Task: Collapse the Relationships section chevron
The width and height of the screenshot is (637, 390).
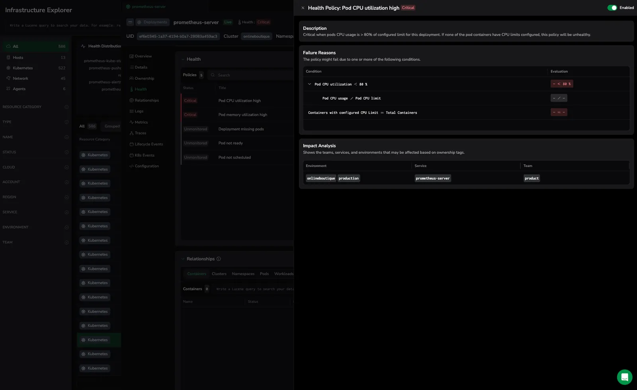Action: tap(183, 259)
